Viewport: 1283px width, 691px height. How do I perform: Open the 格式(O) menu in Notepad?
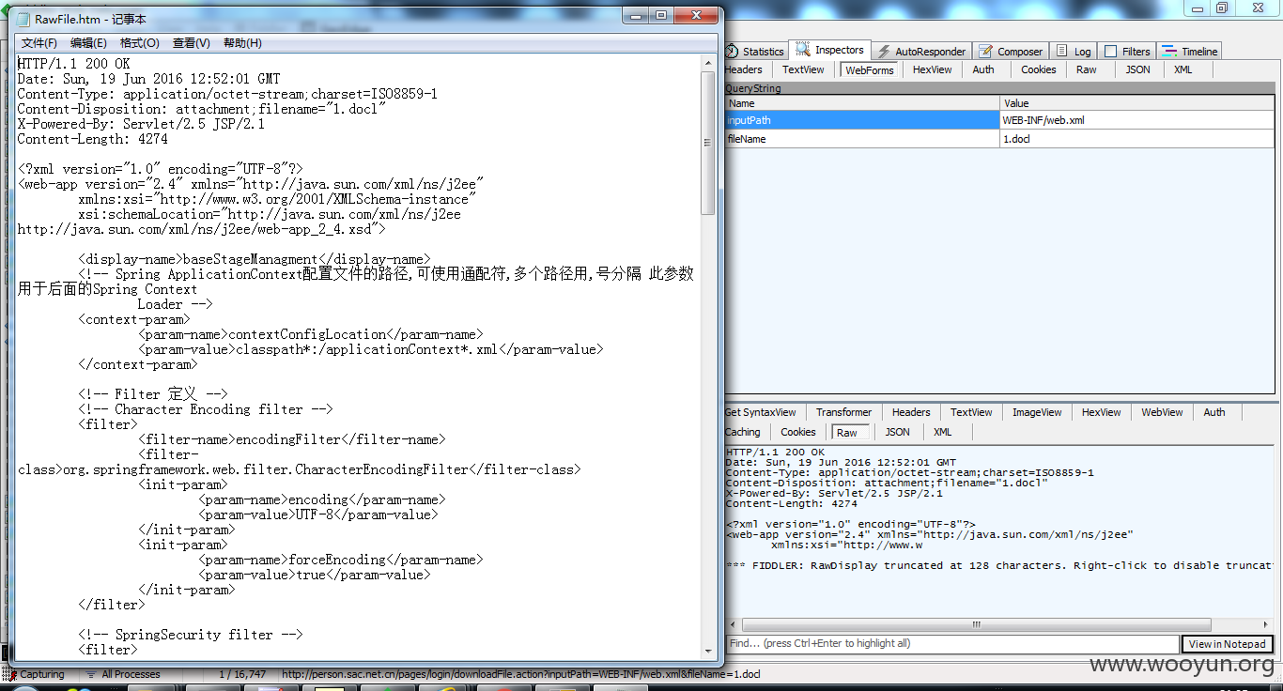(140, 43)
